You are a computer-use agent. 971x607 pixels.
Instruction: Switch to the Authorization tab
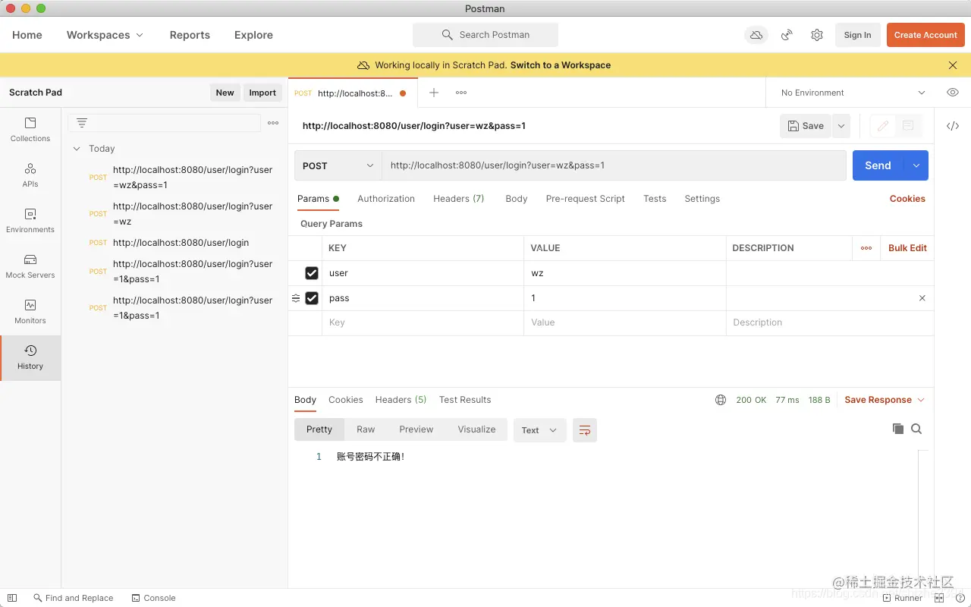tap(386, 199)
